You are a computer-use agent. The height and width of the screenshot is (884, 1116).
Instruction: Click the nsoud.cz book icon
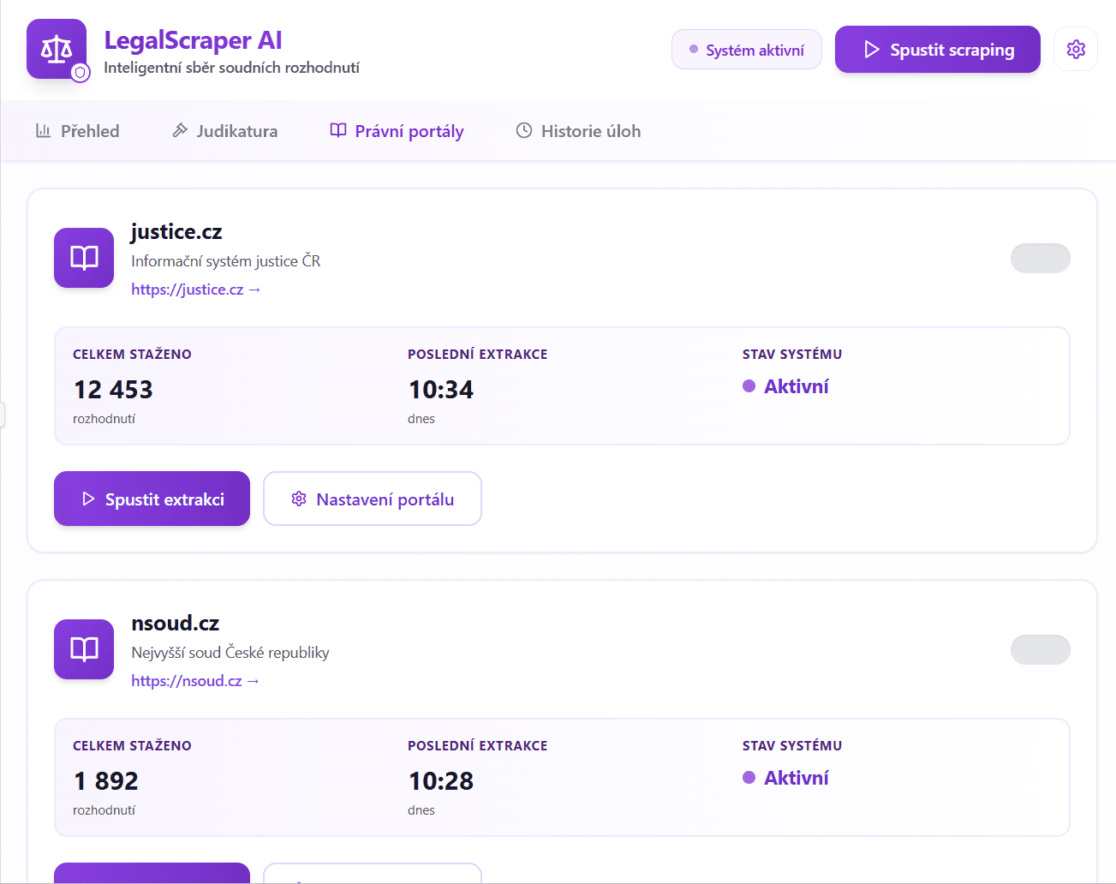pos(84,649)
